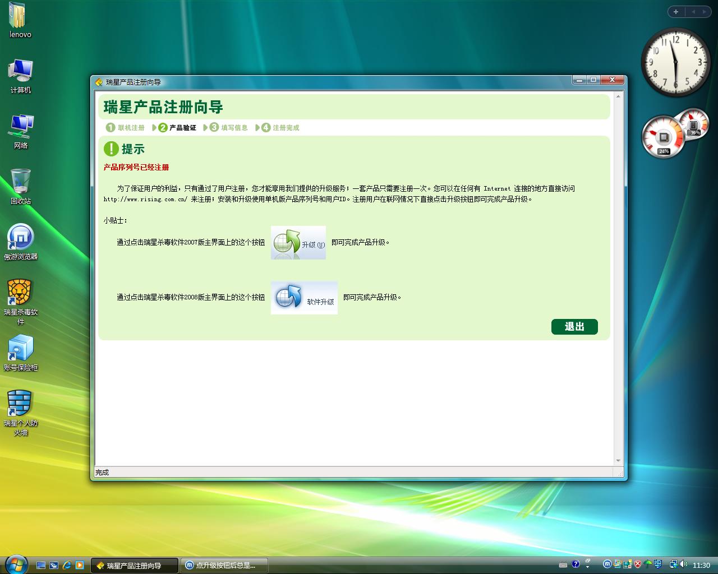Open 瑞星个人防火墙 desktop shortcut
This screenshot has height=574, width=718.
click(x=20, y=413)
